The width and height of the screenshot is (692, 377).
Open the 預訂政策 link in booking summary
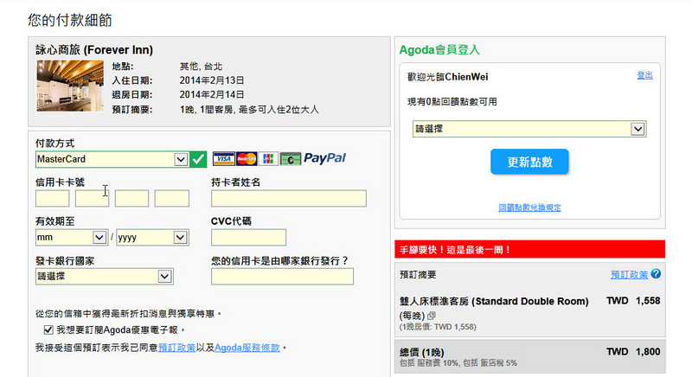pyautogui.click(x=630, y=275)
